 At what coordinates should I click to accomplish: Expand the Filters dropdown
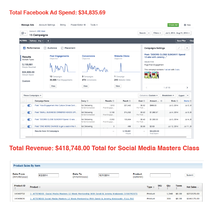(x=157, y=33)
